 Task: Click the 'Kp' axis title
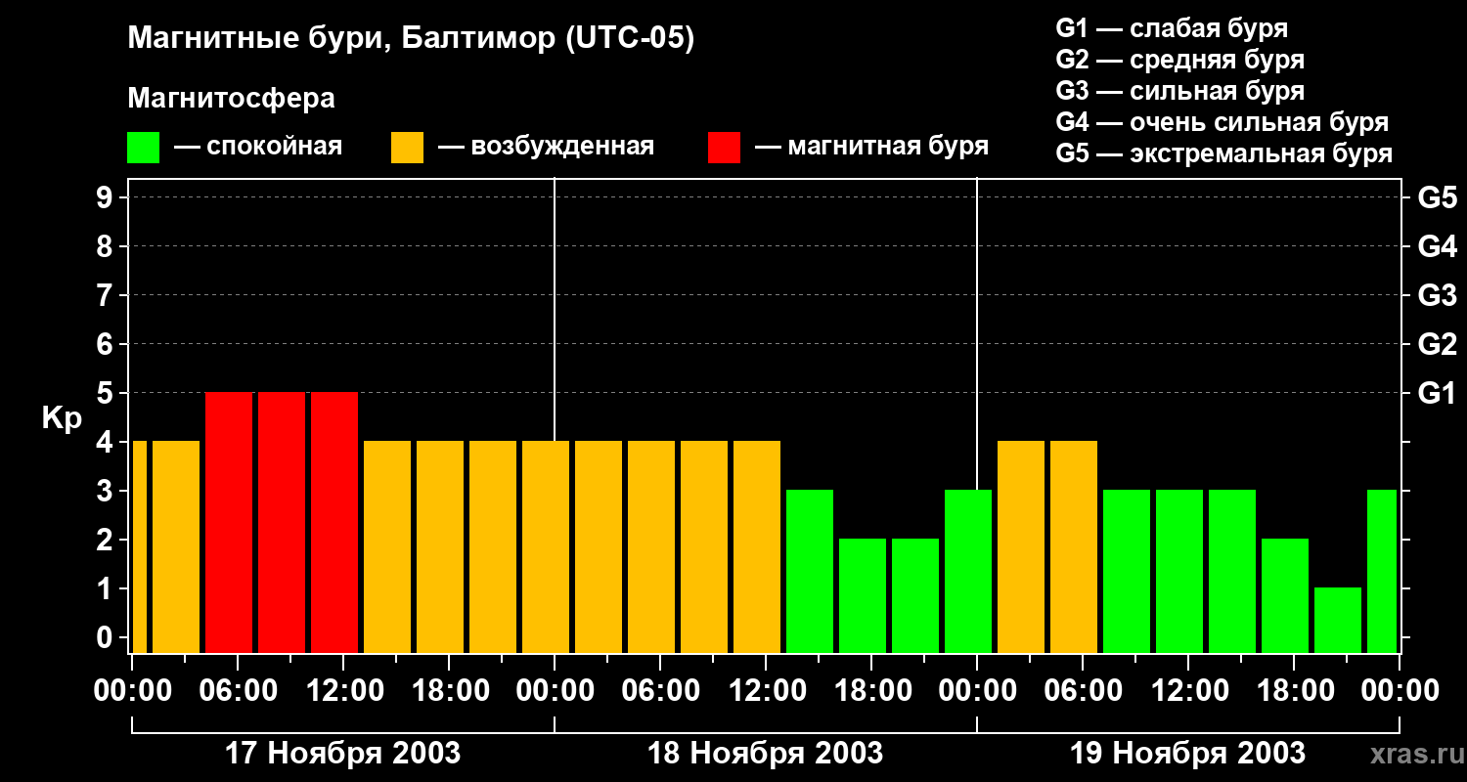click(x=62, y=418)
